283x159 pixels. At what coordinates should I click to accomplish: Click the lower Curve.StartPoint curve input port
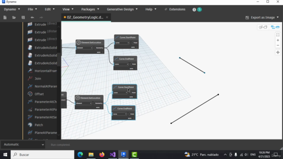[x=120, y=93]
